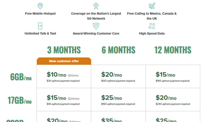
Task: Click the Coverage on the Nation's Largest 5G Network text
Action: point(96,16)
